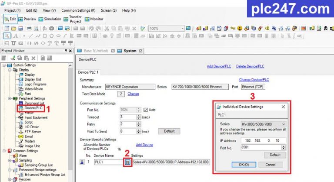Viewport: 334px width, 182px height.
Task: Select the Cut scissors icon
Action: tap(107, 28)
